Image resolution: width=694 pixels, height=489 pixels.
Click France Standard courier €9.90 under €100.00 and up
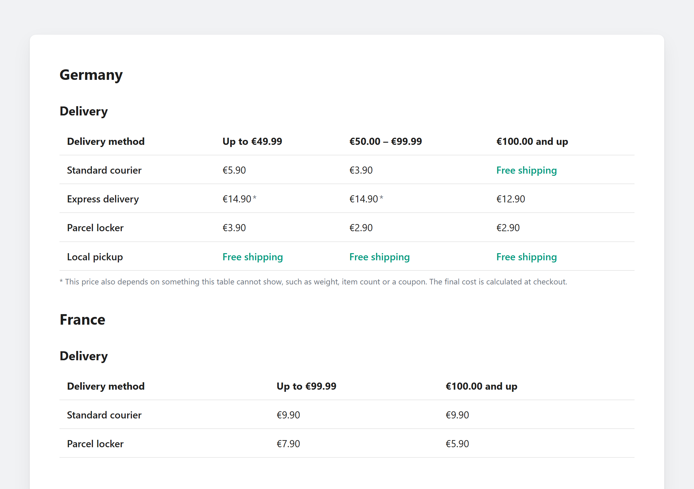tap(457, 415)
